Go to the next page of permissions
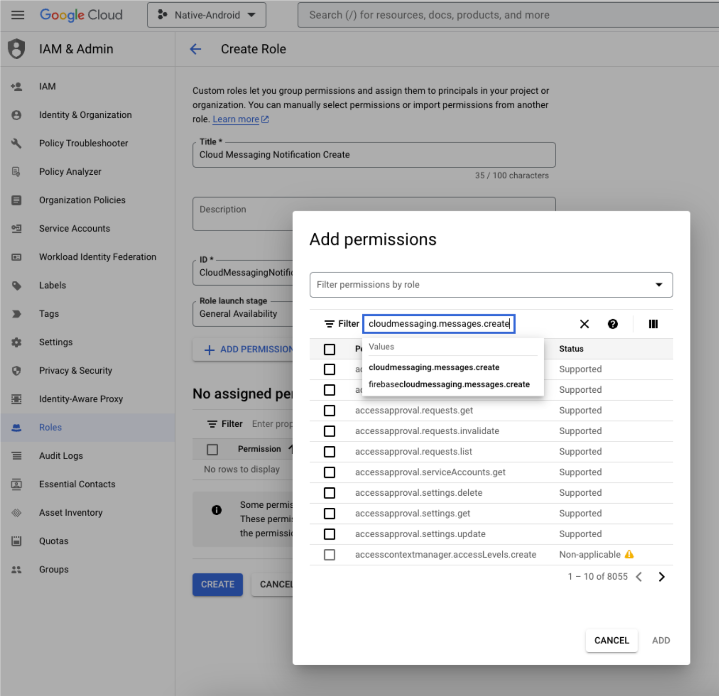This screenshot has width=719, height=696. click(x=661, y=576)
